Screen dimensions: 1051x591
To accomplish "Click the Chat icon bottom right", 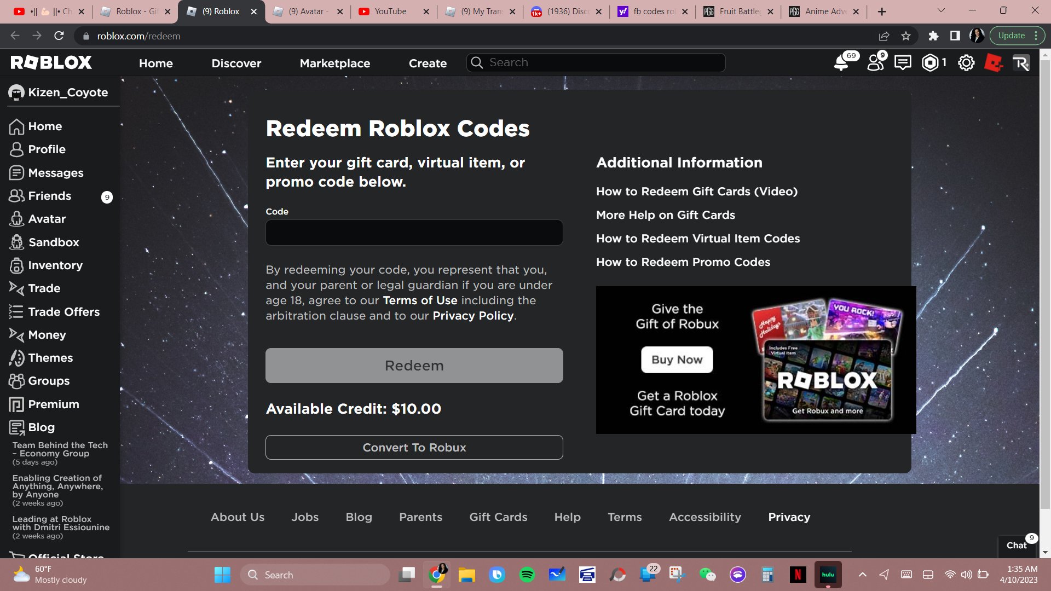I will click(x=1017, y=545).
